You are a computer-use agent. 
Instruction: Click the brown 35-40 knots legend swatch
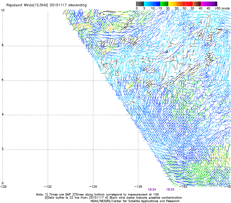click(x=197, y=4)
